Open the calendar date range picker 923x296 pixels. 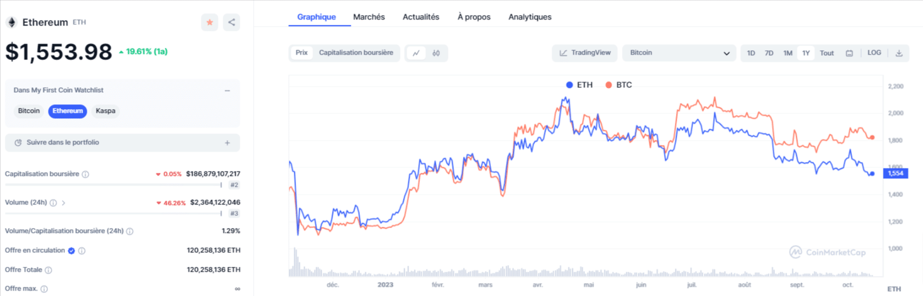coord(850,53)
